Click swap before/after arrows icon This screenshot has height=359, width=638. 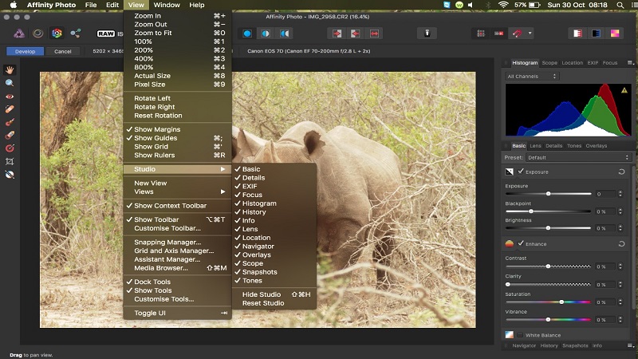click(374, 34)
